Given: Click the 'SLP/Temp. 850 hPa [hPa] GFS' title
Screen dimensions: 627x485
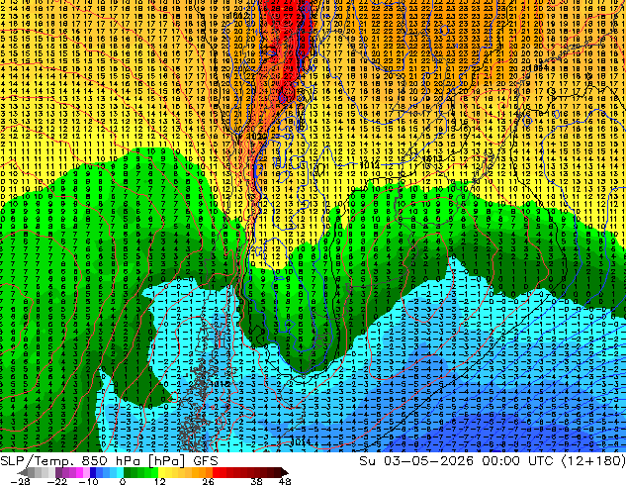Looking at the screenshot, I should tap(109, 461).
